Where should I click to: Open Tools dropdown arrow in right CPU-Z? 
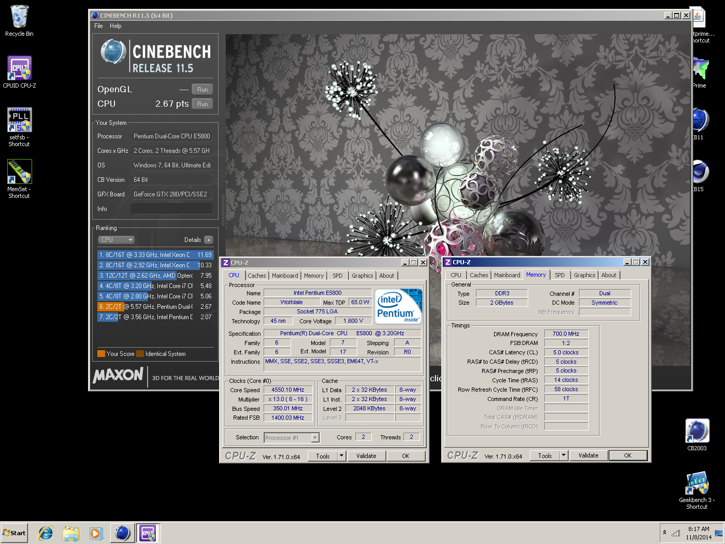tap(564, 456)
